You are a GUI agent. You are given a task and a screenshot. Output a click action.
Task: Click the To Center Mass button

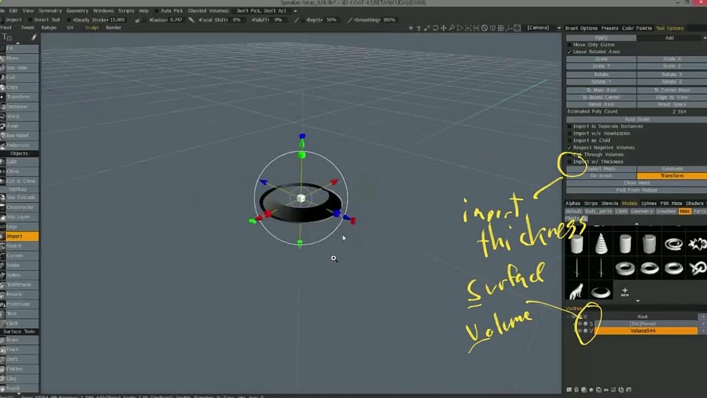point(672,90)
